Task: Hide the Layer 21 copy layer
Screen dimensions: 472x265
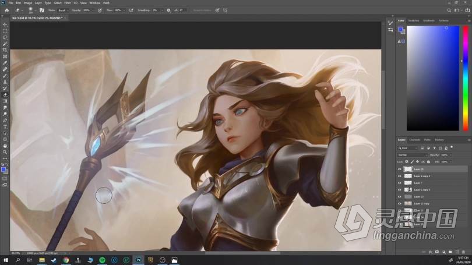Action: (400, 204)
